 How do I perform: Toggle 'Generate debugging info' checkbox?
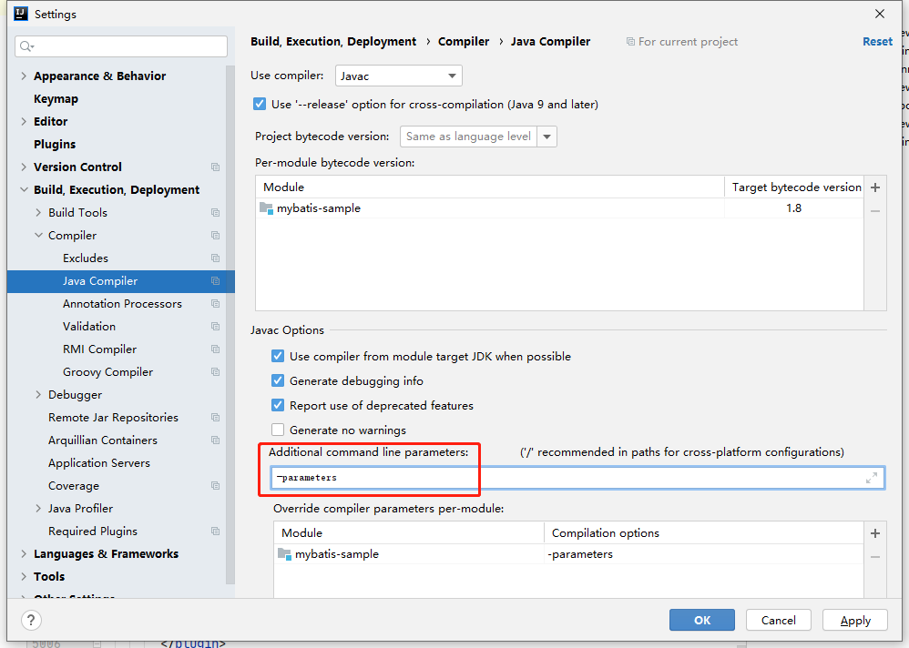278,380
